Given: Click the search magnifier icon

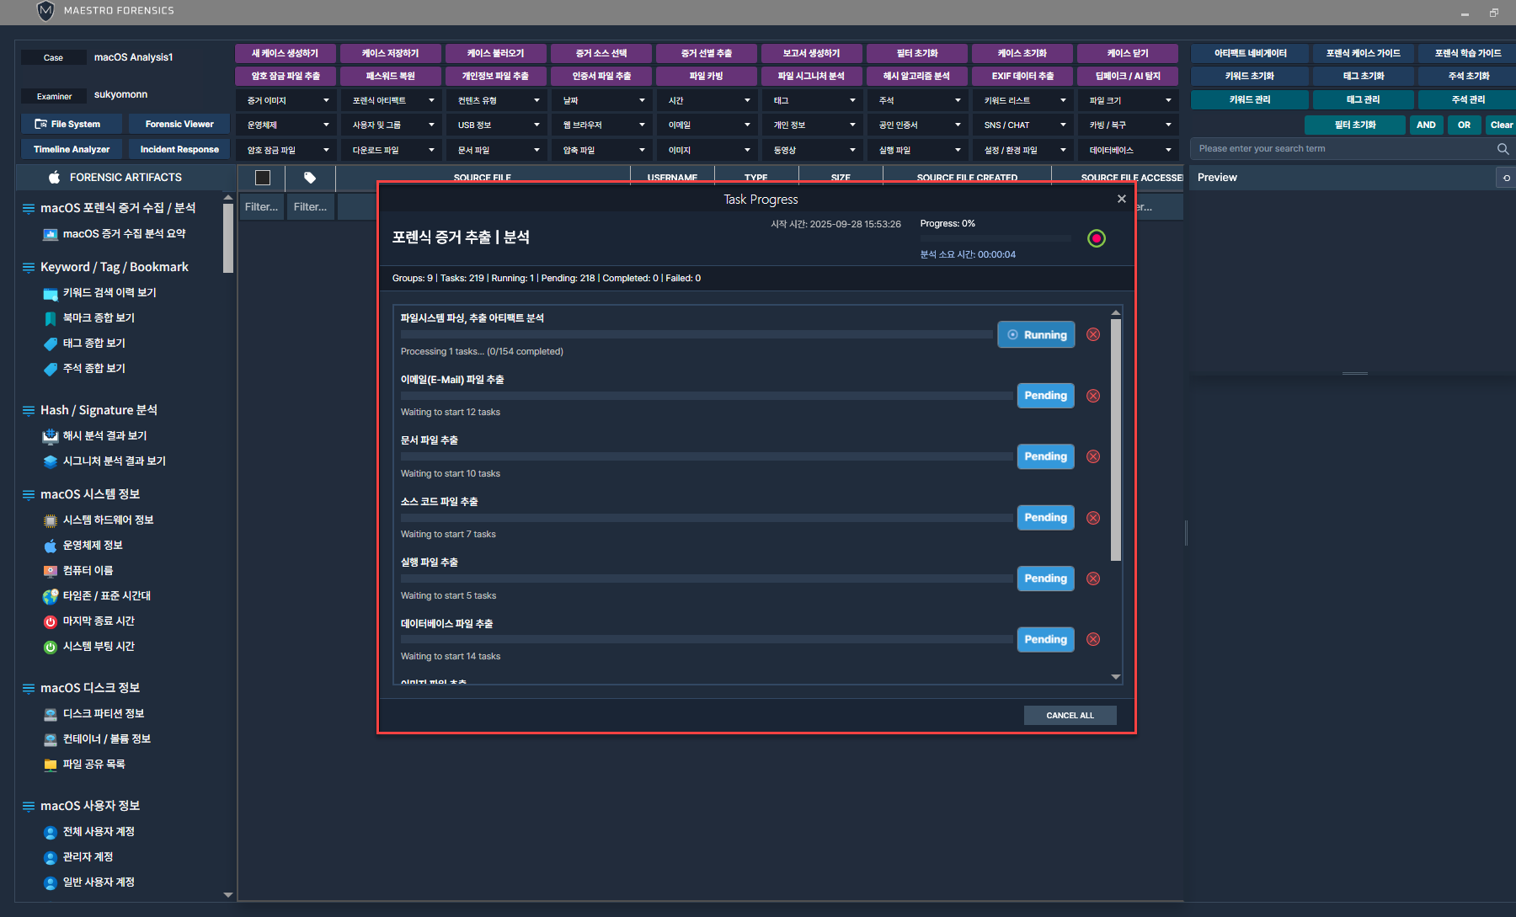Looking at the screenshot, I should [1503, 149].
